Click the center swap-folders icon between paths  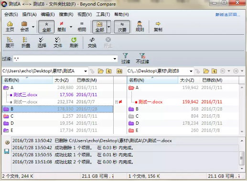[x=119, y=71]
